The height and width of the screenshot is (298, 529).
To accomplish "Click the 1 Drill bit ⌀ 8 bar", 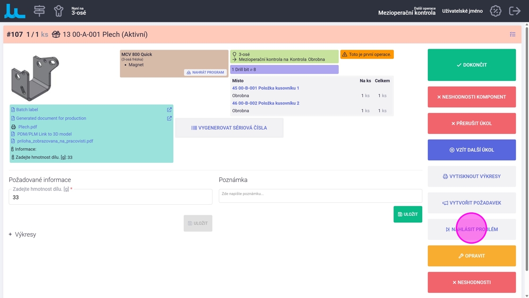I will (284, 69).
